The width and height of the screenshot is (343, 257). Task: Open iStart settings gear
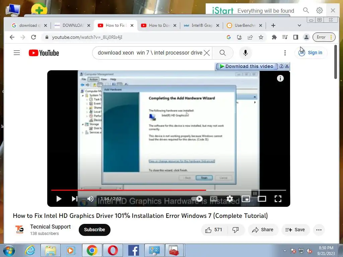[x=319, y=10]
